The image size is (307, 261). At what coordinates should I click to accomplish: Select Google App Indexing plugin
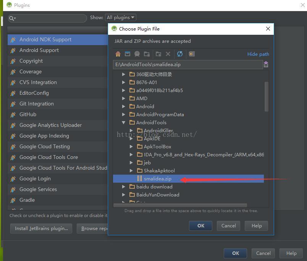coord(58,136)
